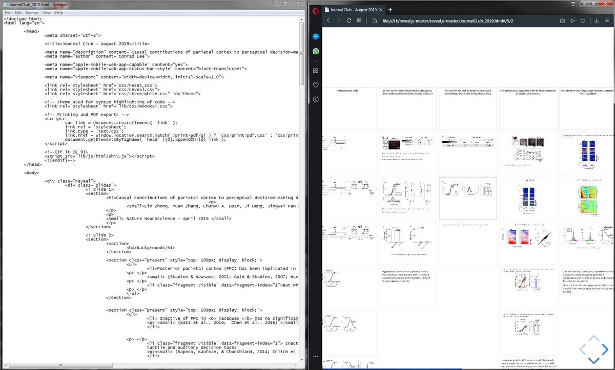The height and width of the screenshot is (370, 615).
Task: Click Notepad vertical scrollbar up arrow
Action: (302, 19)
